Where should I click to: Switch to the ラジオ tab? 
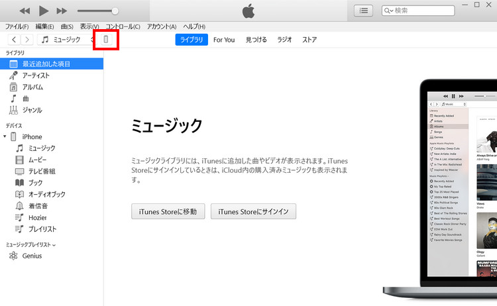284,40
